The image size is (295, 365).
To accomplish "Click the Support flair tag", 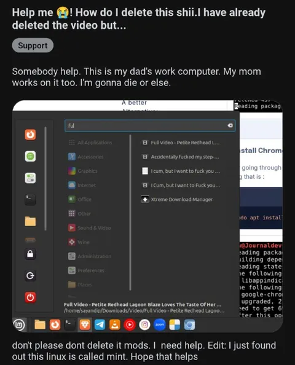I will tap(33, 45).
